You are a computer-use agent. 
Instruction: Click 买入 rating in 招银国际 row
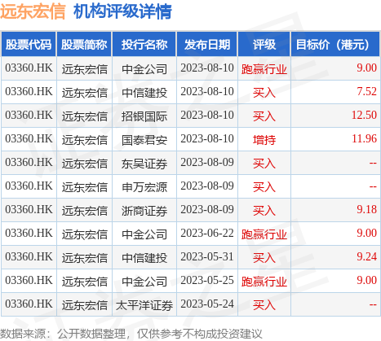(264, 116)
